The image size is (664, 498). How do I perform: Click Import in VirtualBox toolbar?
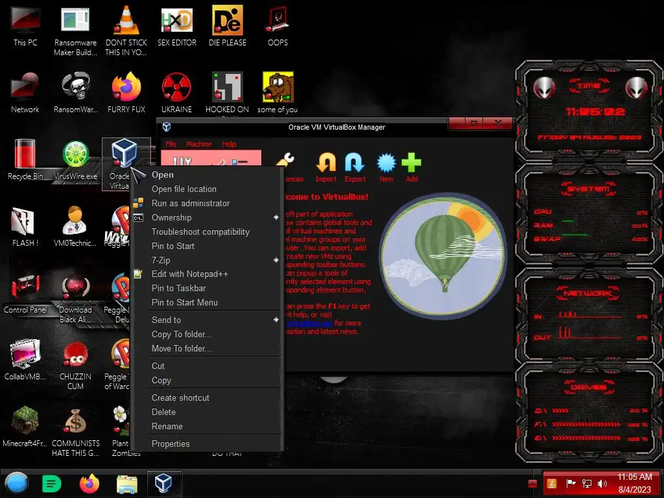pos(326,168)
